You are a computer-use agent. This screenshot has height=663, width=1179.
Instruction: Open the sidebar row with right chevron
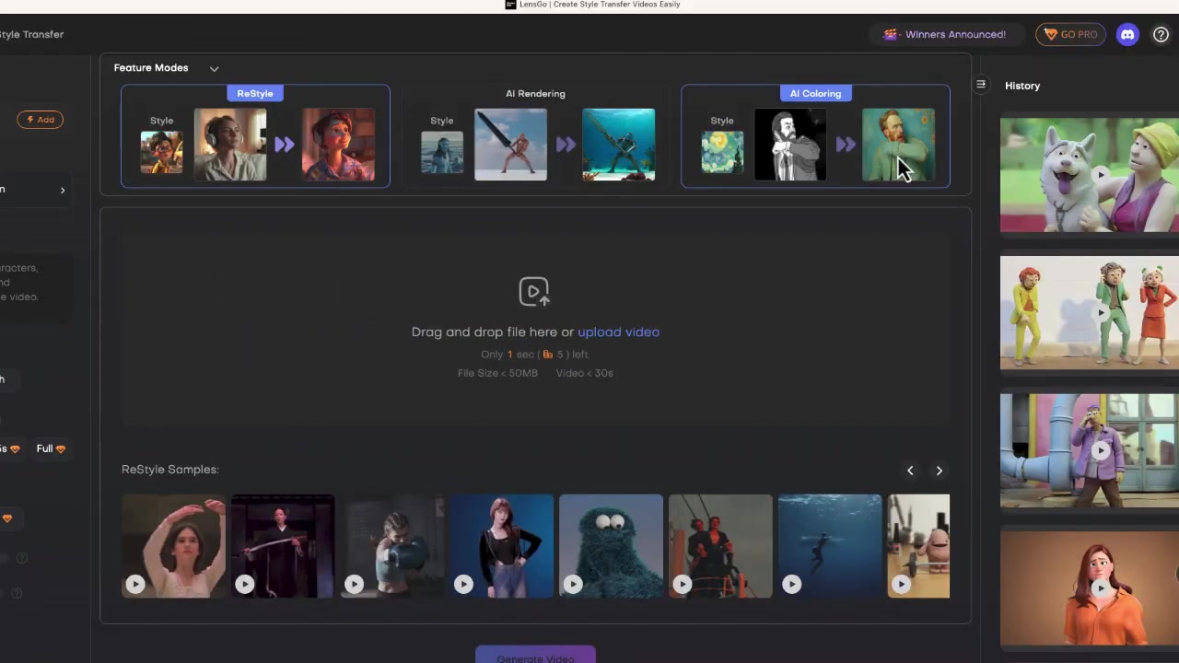35,190
